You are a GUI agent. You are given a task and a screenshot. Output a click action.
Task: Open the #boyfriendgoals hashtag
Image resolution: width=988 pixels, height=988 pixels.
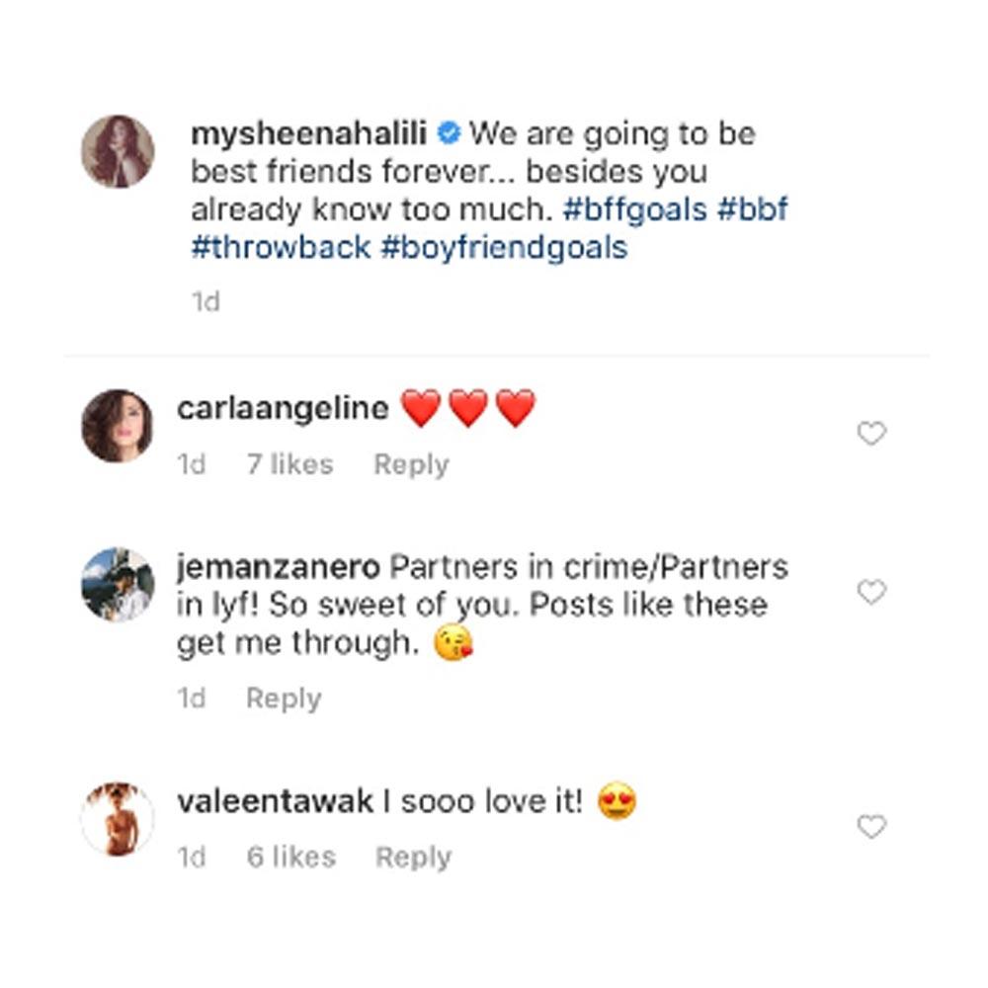(504, 247)
